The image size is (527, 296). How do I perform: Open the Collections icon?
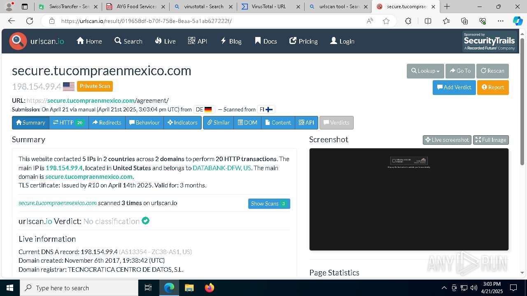click(x=464, y=21)
